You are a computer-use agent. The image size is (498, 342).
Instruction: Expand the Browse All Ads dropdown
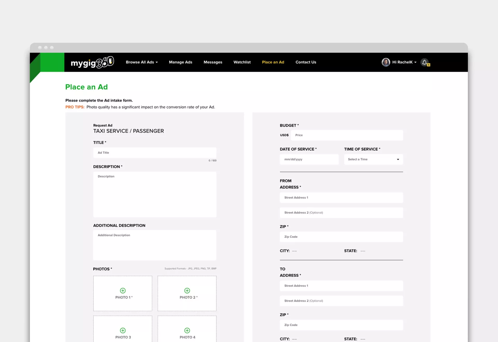(142, 62)
